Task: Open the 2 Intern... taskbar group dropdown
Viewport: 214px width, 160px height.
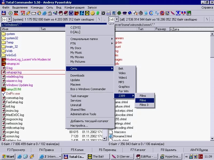Action: click(60, 157)
